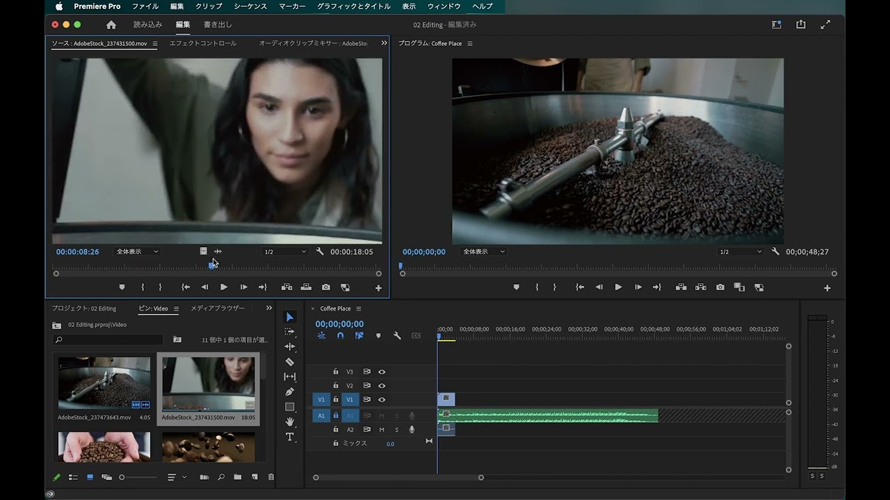Hide the V3 track output eye
This screenshot has height=500, width=890.
(382, 372)
